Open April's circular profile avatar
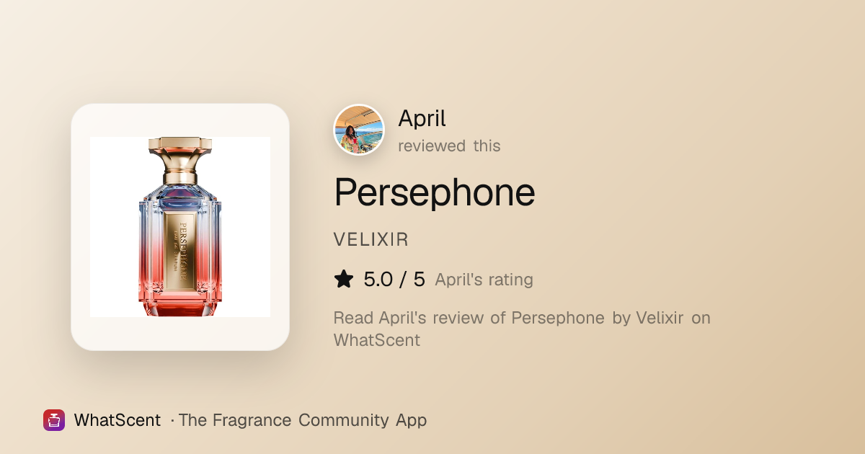The image size is (865, 454). (x=359, y=130)
